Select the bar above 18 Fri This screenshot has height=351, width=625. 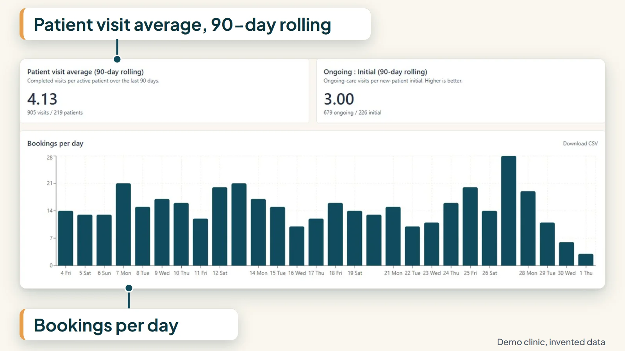pos(335,234)
